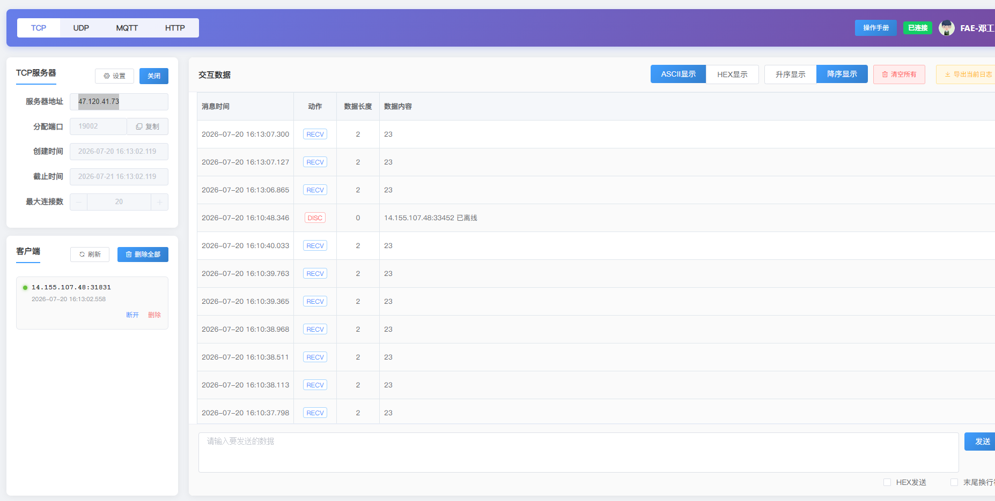Open the HTTP protocol tab
The image size is (995, 501).
[175, 28]
